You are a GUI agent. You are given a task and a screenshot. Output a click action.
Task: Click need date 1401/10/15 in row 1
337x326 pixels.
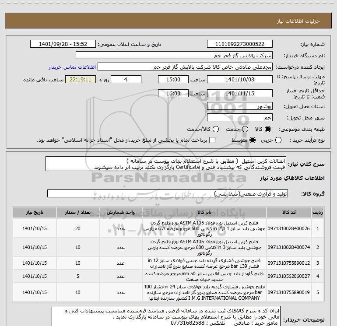35,228
